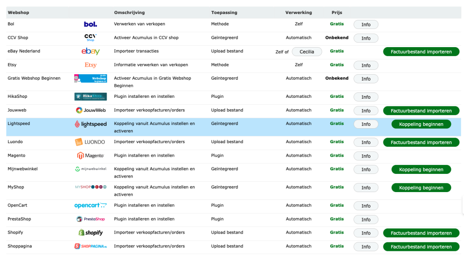
Task: Click 'Automatisch' in the OpenCart row
Action: click(299, 205)
